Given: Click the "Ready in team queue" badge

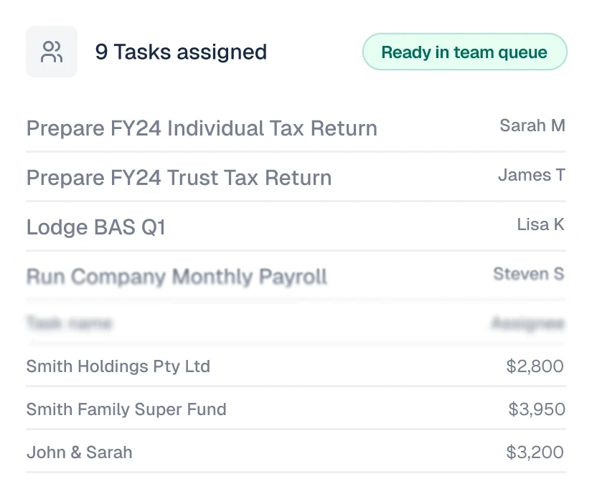Looking at the screenshot, I should (464, 52).
